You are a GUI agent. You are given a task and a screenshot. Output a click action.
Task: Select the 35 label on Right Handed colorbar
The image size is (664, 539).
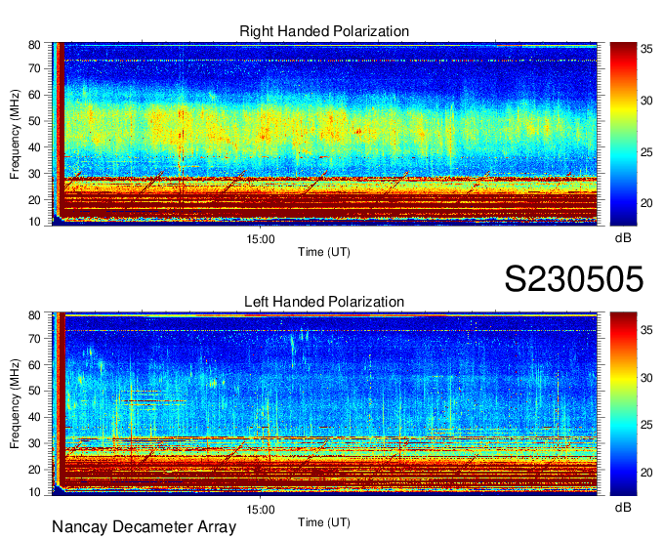pyautogui.click(x=646, y=49)
